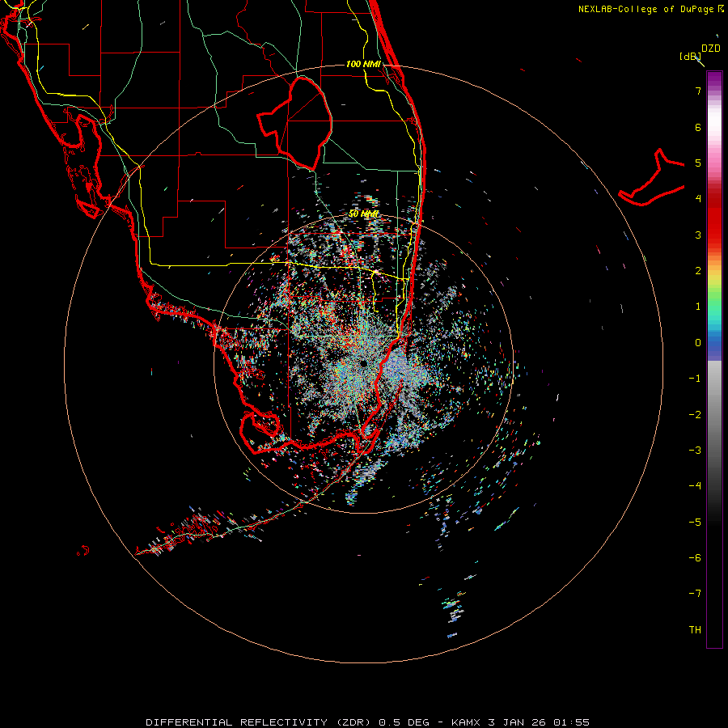This screenshot has width=728, height=728.
Task: Select the 4 value on the scale
Action: pyautogui.click(x=698, y=199)
